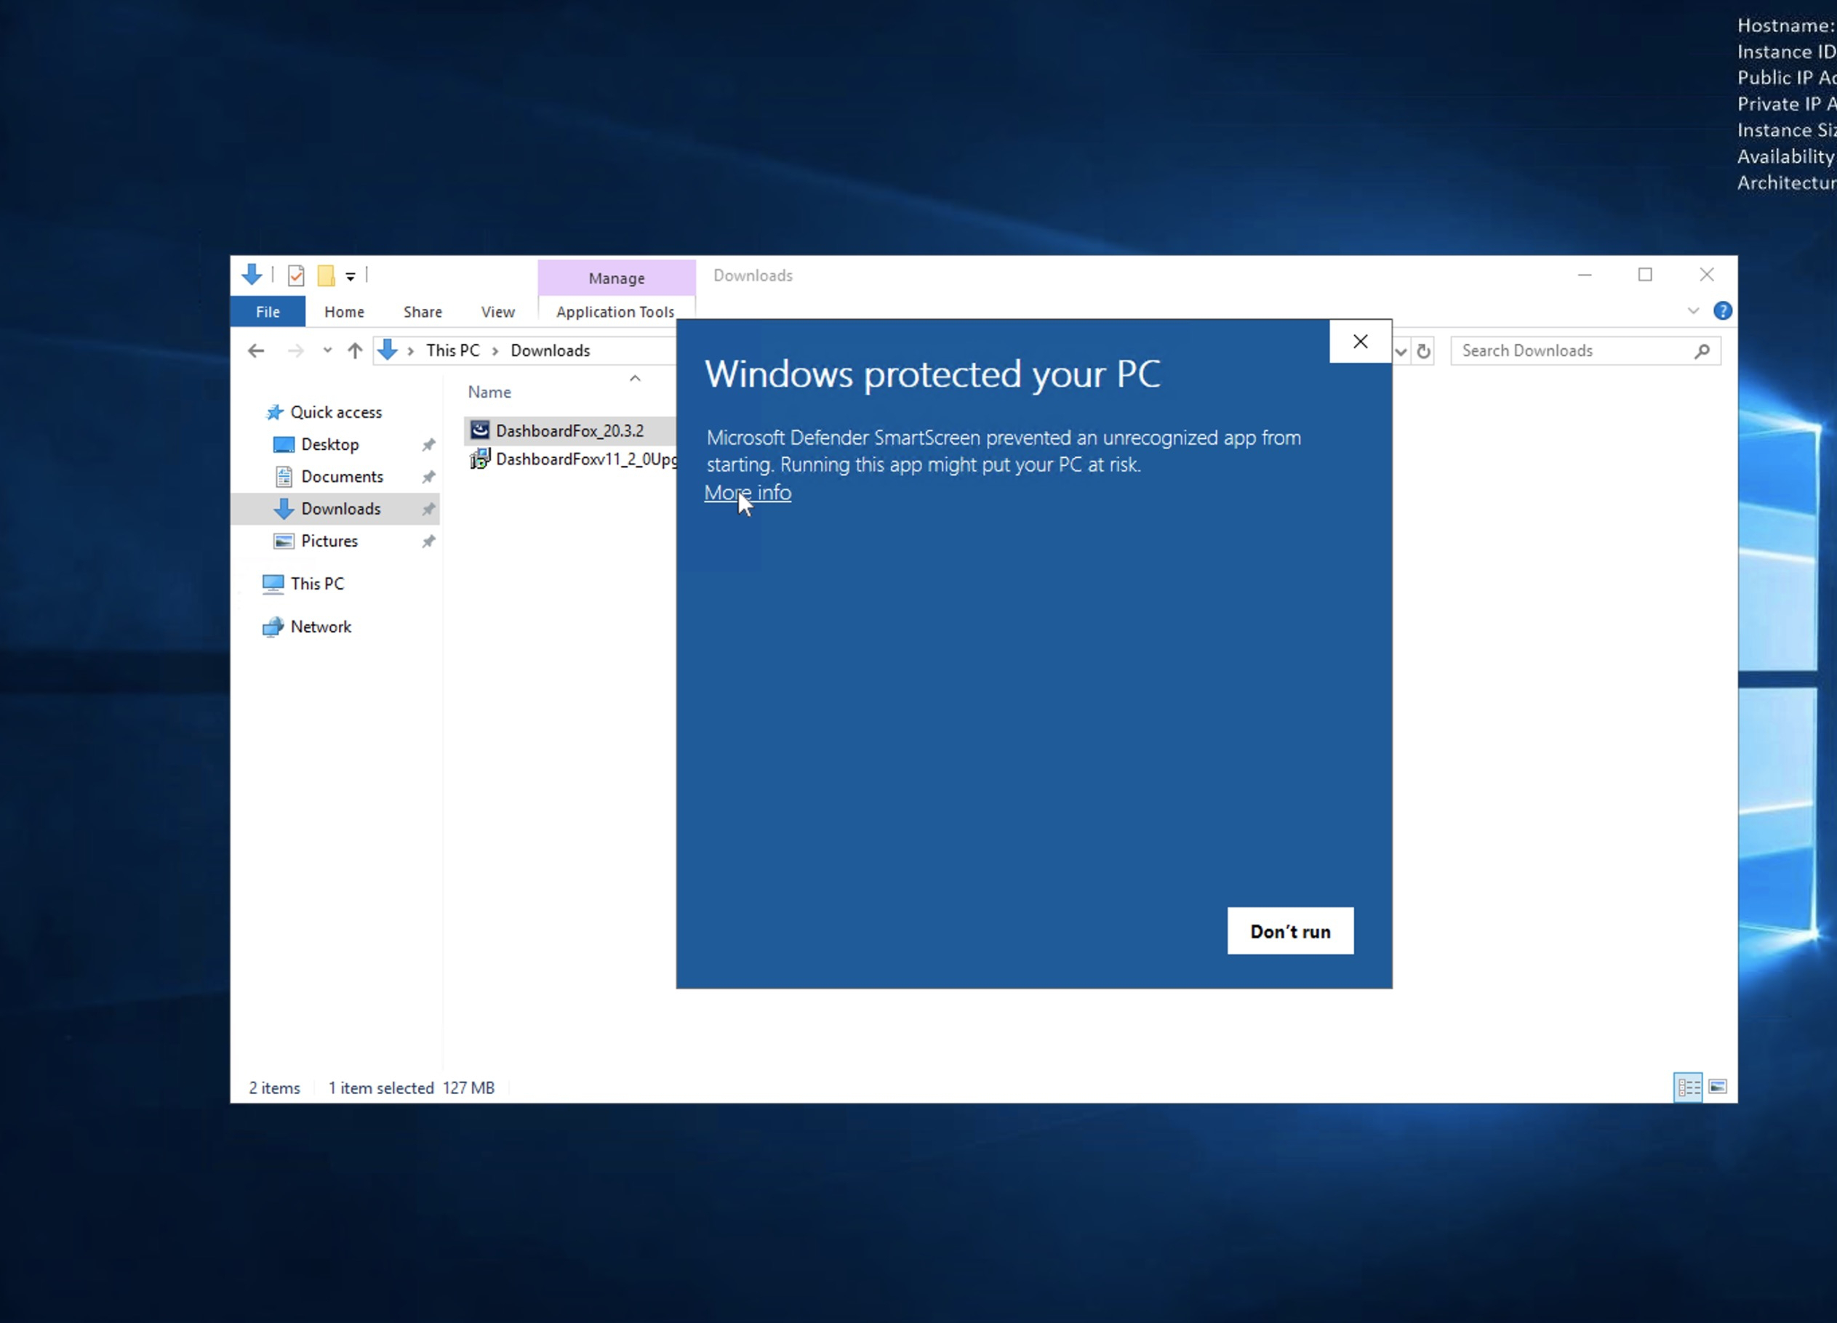The image size is (1837, 1323).
Task: Close the SmartScreen dialog
Action: [1360, 342]
